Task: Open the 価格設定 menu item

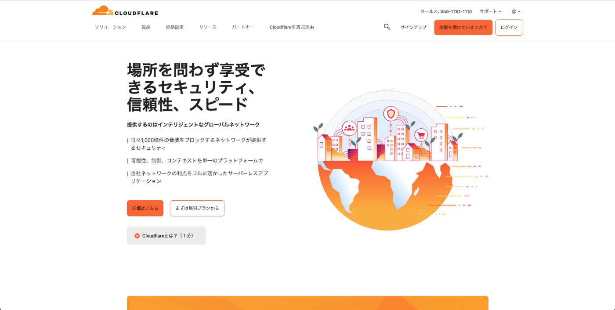Action: coord(175,27)
